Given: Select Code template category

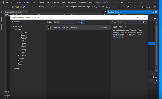Looking at the screenshot, I should pos(20,64).
